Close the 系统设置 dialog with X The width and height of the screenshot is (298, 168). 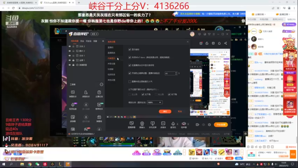188,41
